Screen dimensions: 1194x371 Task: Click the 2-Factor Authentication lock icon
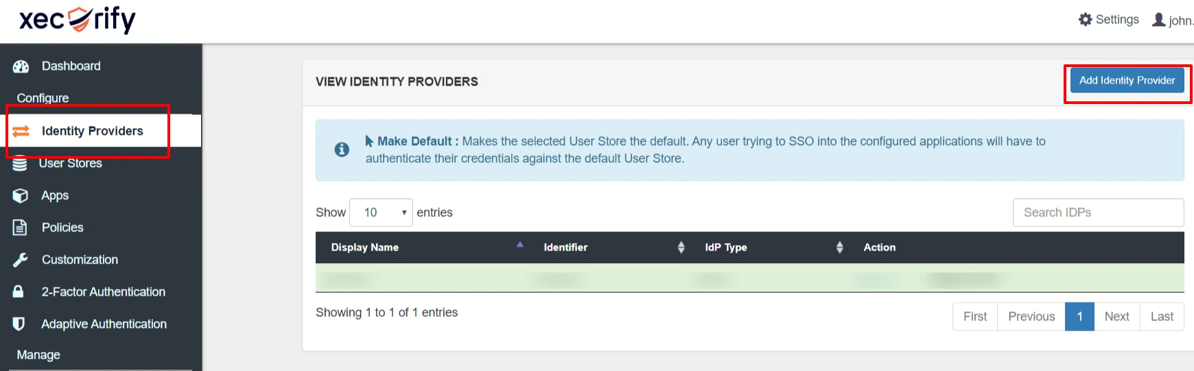(19, 292)
